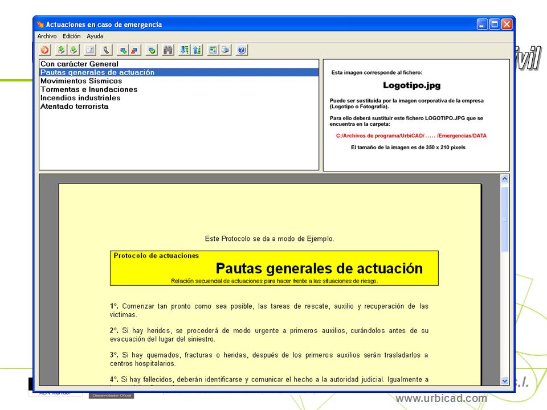Select 'Con carácter General' list row
The image size is (547, 410).
click(x=179, y=64)
